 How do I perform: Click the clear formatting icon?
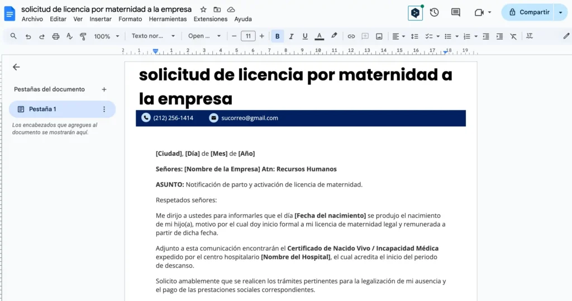514,36
